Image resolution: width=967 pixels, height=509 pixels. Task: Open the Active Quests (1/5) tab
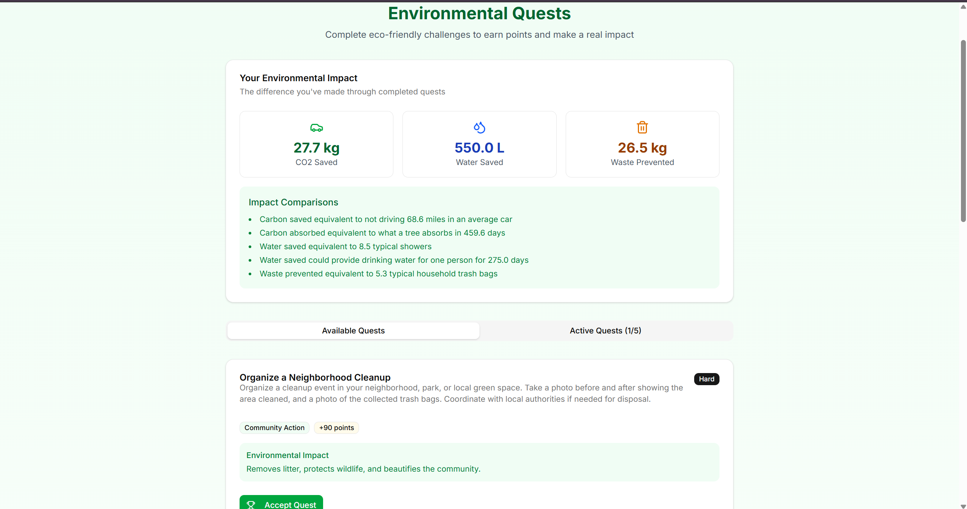pyautogui.click(x=605, y=331)
